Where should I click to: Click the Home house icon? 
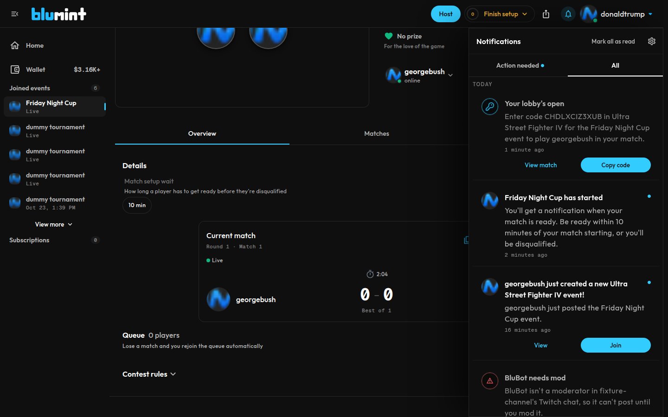[15, 45]
